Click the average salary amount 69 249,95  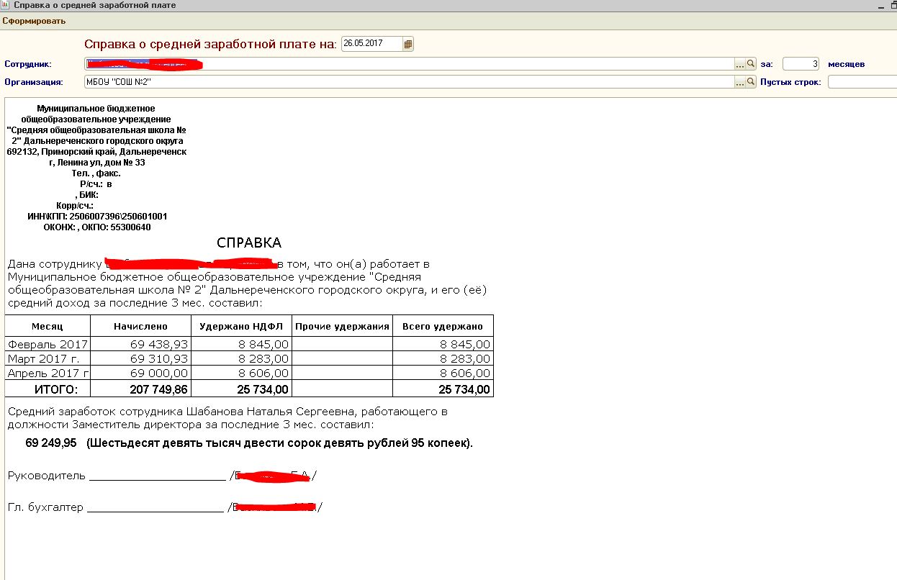[51, 443]
